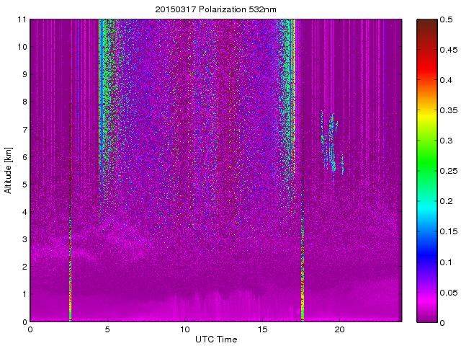Click y-axis tick label 2
The image size is (461, 346).
point(24,267)
